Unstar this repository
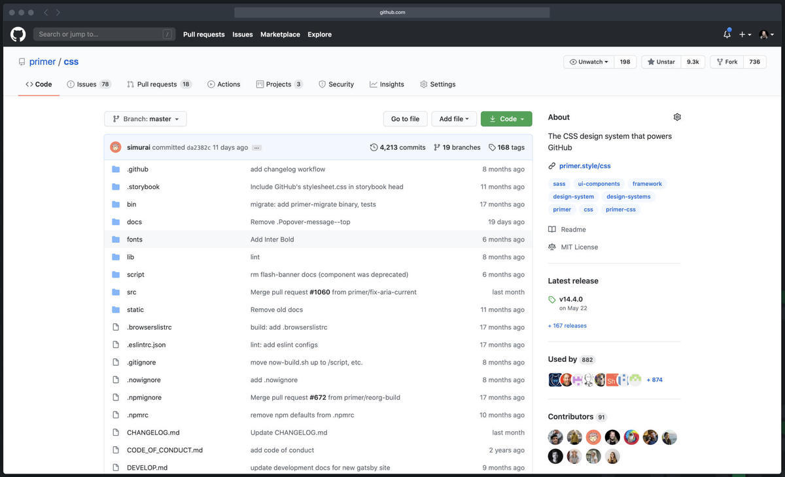The height and width of the screenshot is (477, 785). [x=661, y=62]
